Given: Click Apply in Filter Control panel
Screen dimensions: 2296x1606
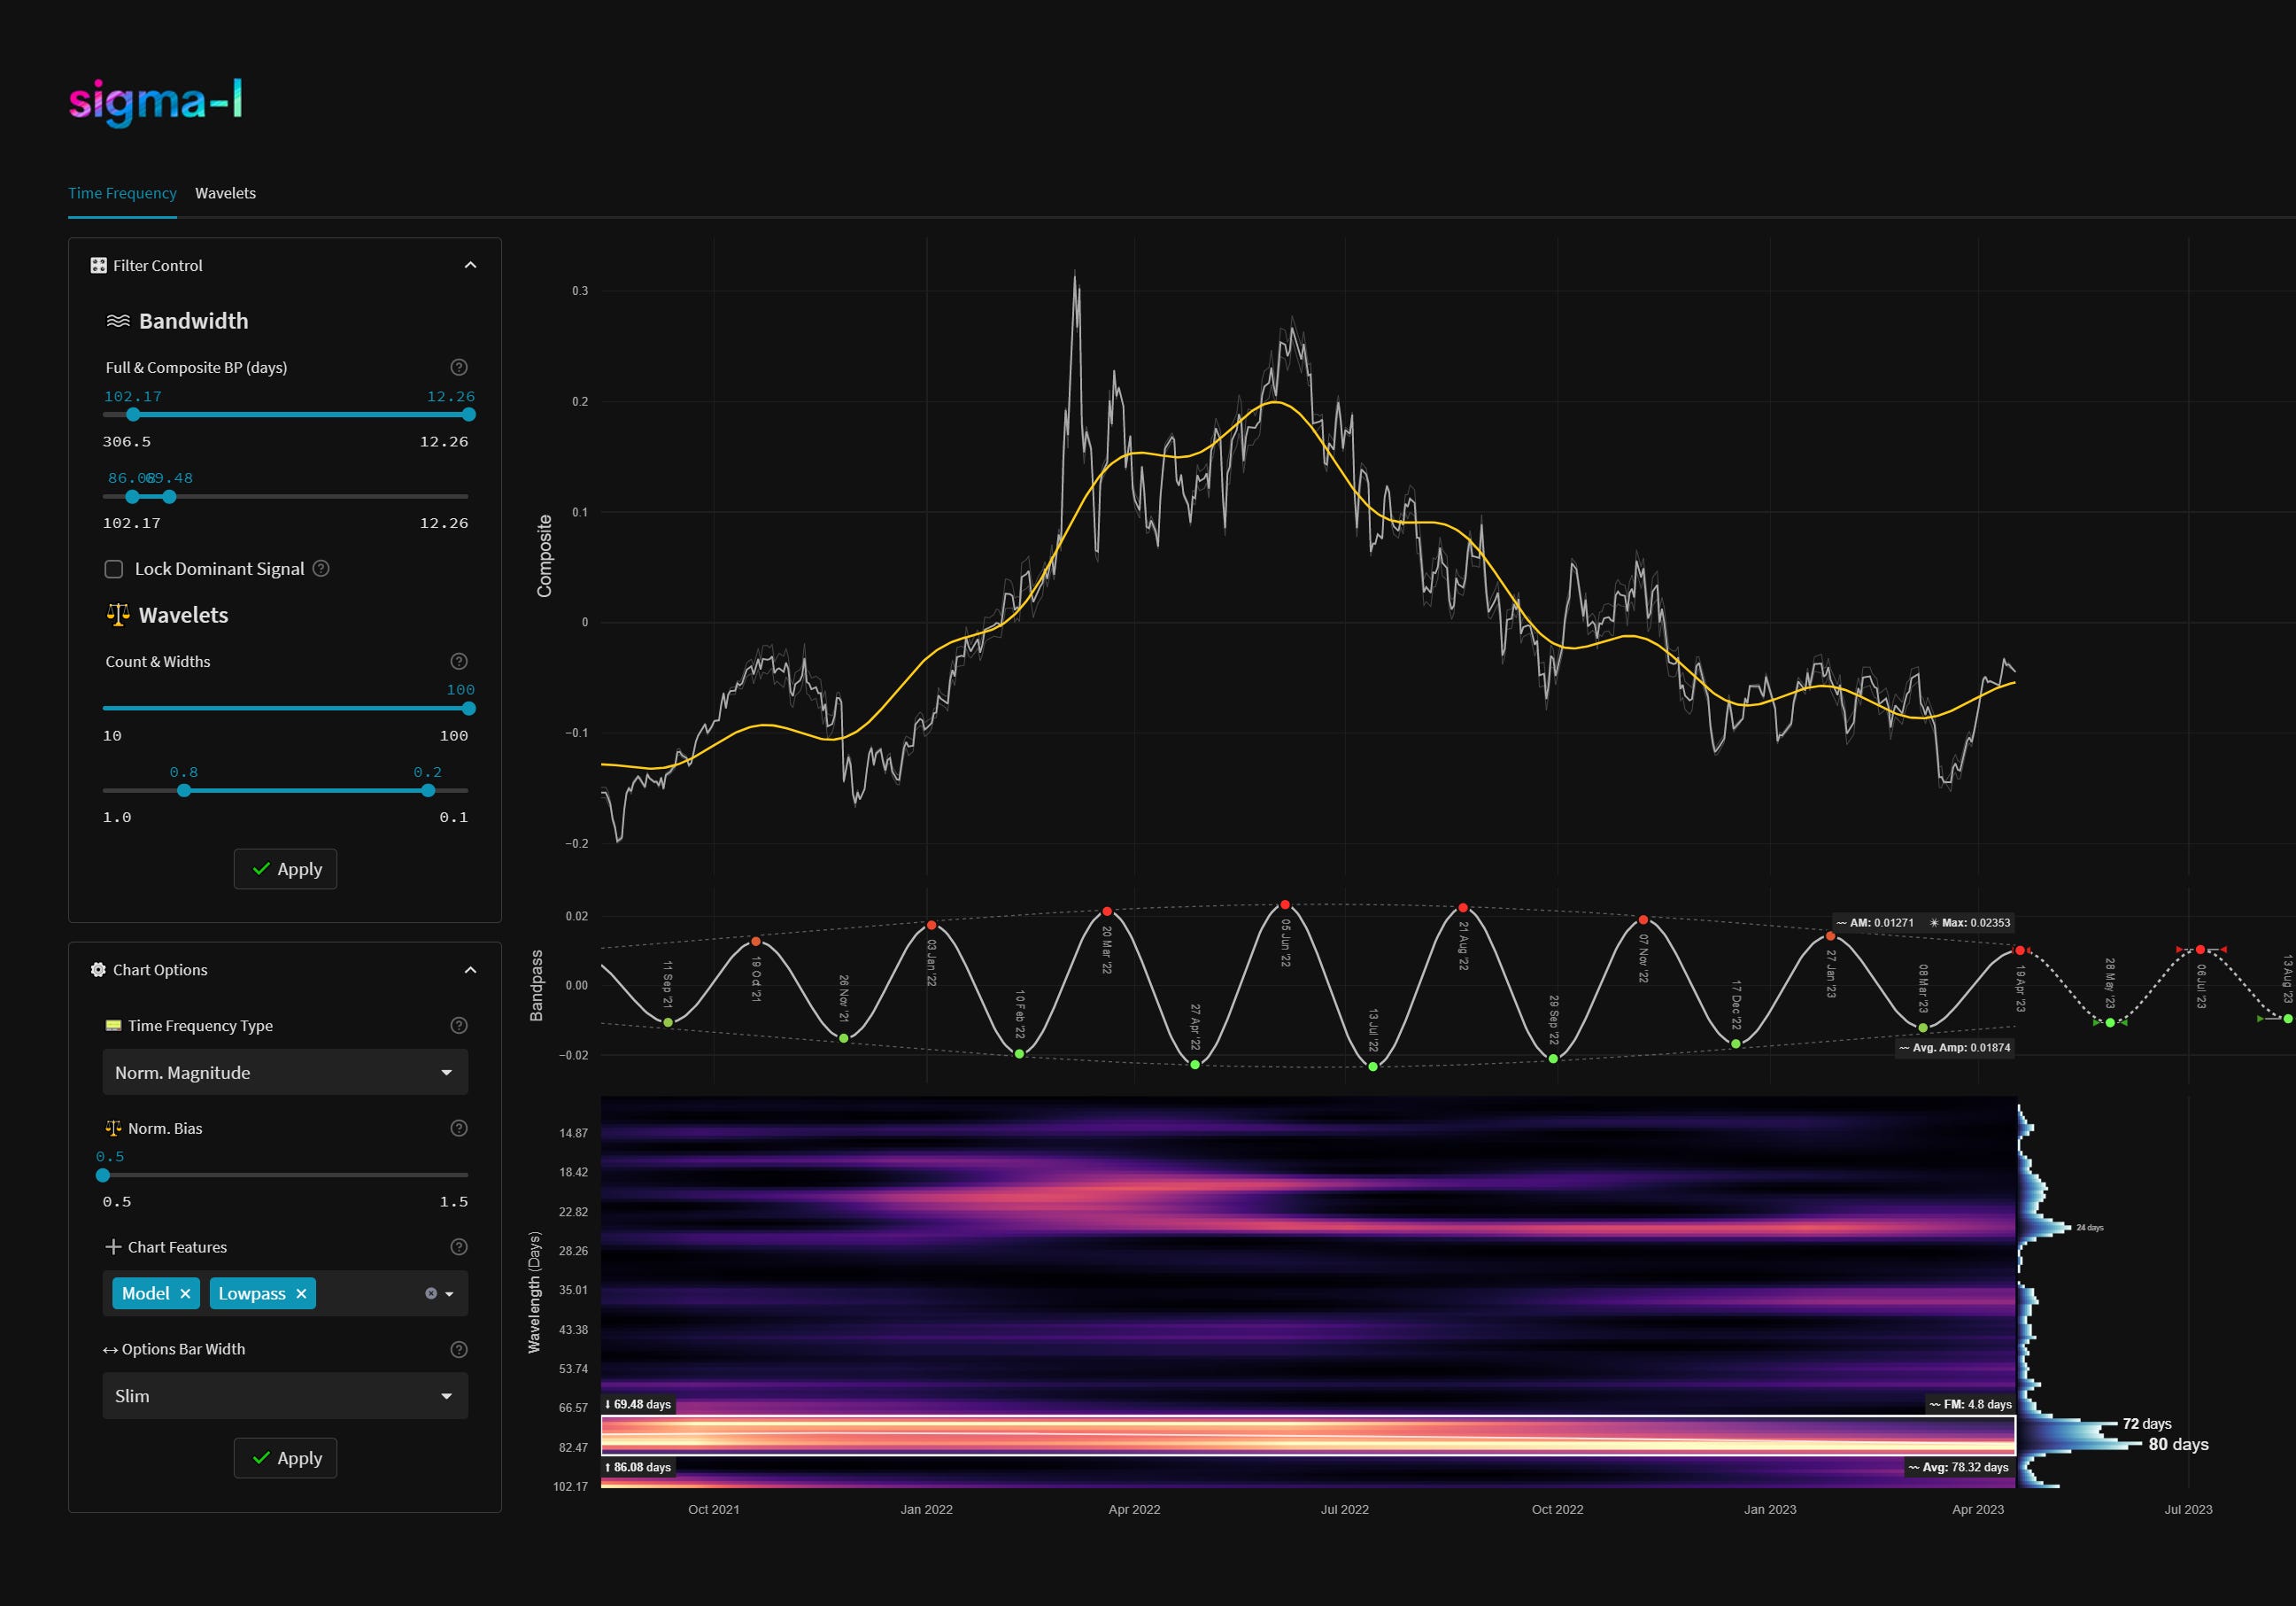Looking at the screenshot, I should [285, 868].
